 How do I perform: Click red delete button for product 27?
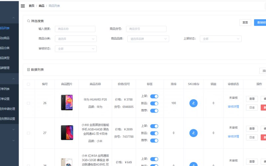[x=264, y=137]
